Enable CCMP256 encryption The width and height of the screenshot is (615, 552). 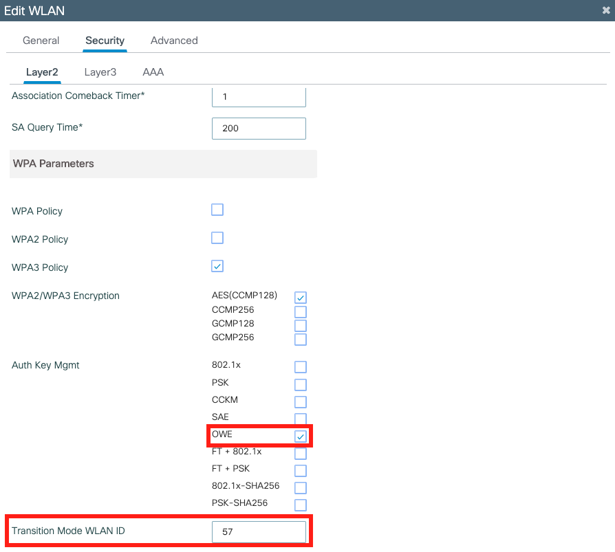pyautogui.click(x=300, y=311)
